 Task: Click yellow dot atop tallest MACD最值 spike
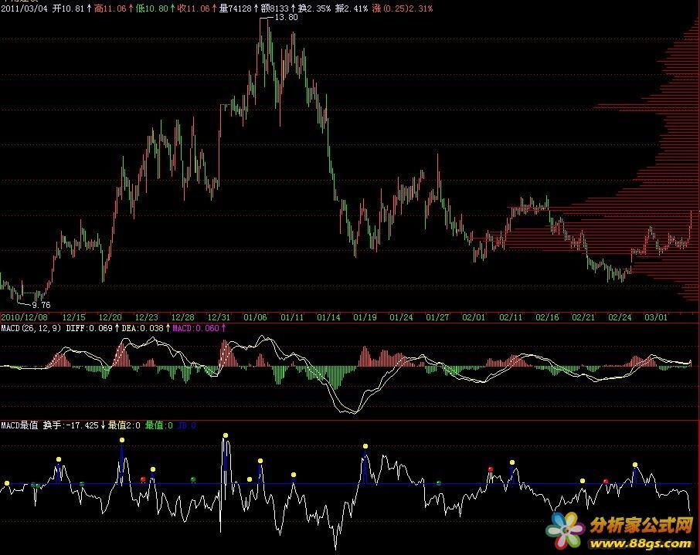click(226, 435)
